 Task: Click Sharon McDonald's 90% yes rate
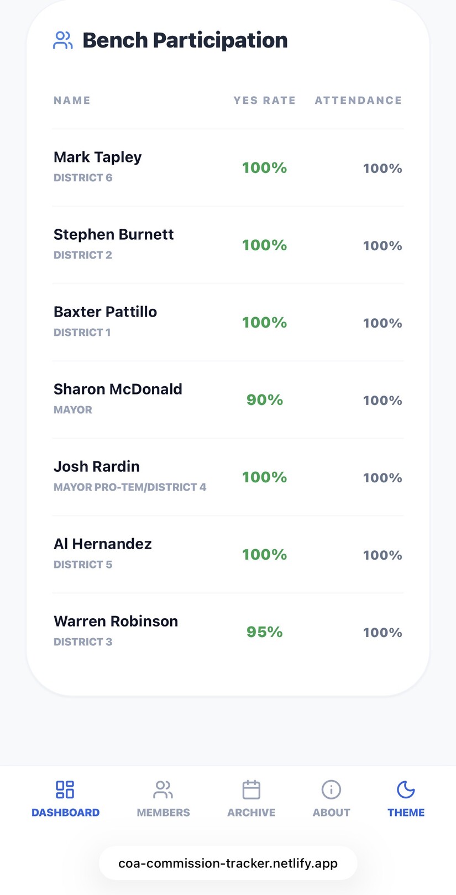point(264,400)
